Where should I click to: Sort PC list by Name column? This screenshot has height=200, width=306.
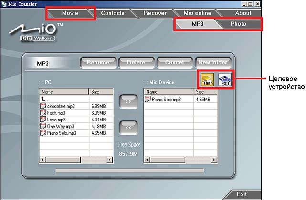[x=64, y=92]
